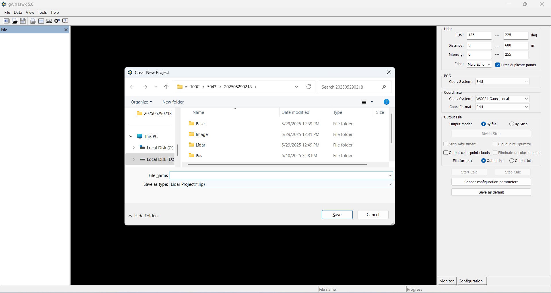Screen dimensions: 551x293
Task: Click the floppy disk save icon
Action: click(x=23, y=21)
